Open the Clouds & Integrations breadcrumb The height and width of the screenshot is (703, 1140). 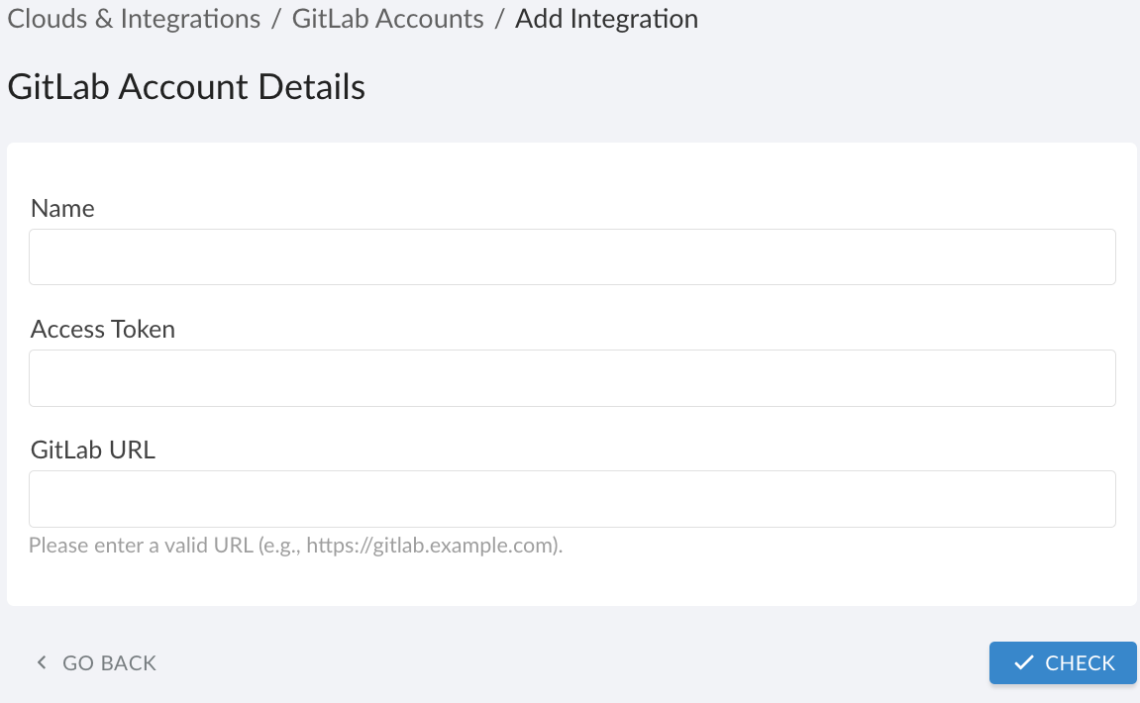pos(133,18)
